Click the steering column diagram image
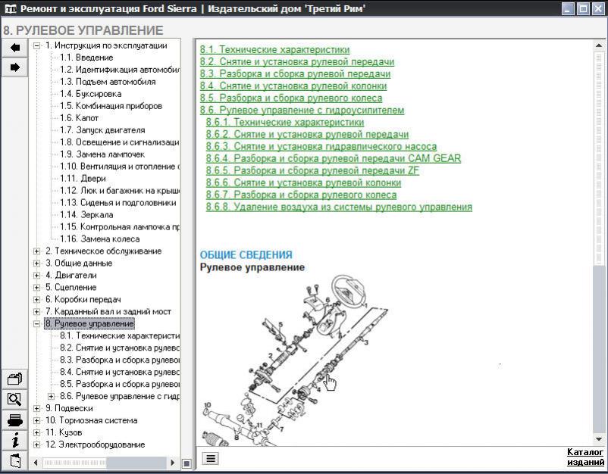This screenshot has width=608, height=474. pyautogui.click(x=295, y=360)
